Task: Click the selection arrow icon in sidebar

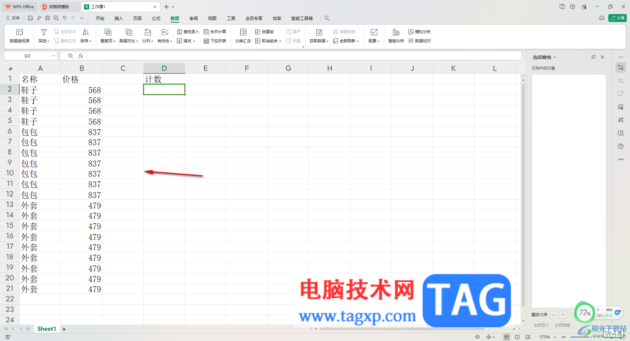Action: click(x=621, y=68)
